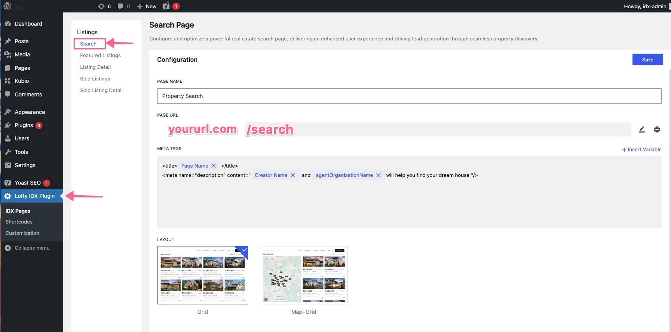Open the Sold Listings tab

(x=95, y=79)
